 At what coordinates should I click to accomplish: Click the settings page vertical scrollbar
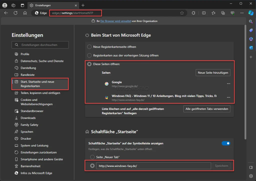point(245,82)
